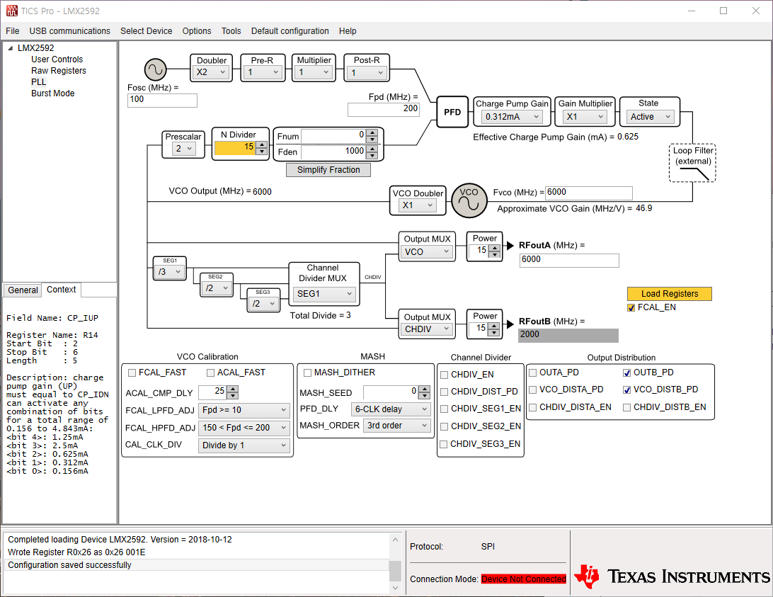Open Default configuration menu
The image size is (773, 597).
[290, 31]
